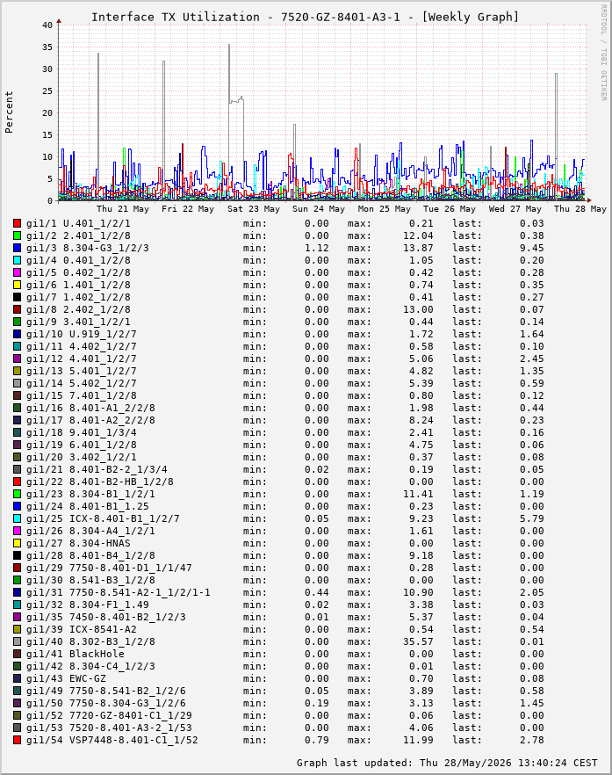Click the Mon 25 May axis label

(x=385, y=208)
